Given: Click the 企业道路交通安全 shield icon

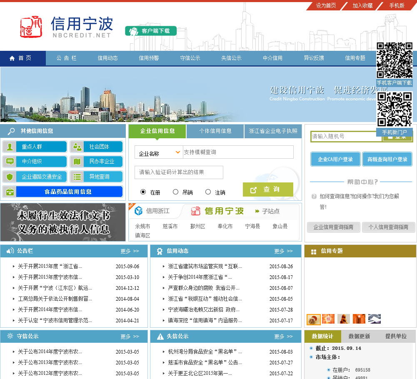Looking at the screenshot, I should pos(10,177).
